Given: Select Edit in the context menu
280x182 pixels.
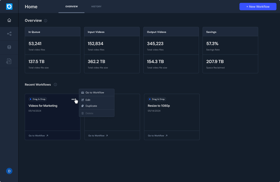Looking at the screenshot, I should tap(88, 100).
